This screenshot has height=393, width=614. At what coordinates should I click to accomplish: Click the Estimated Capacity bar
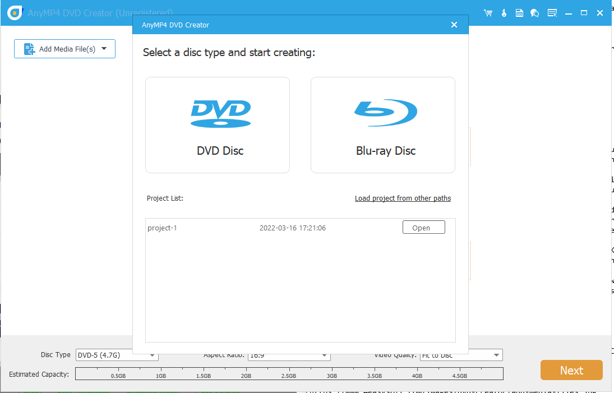[289, 374]
